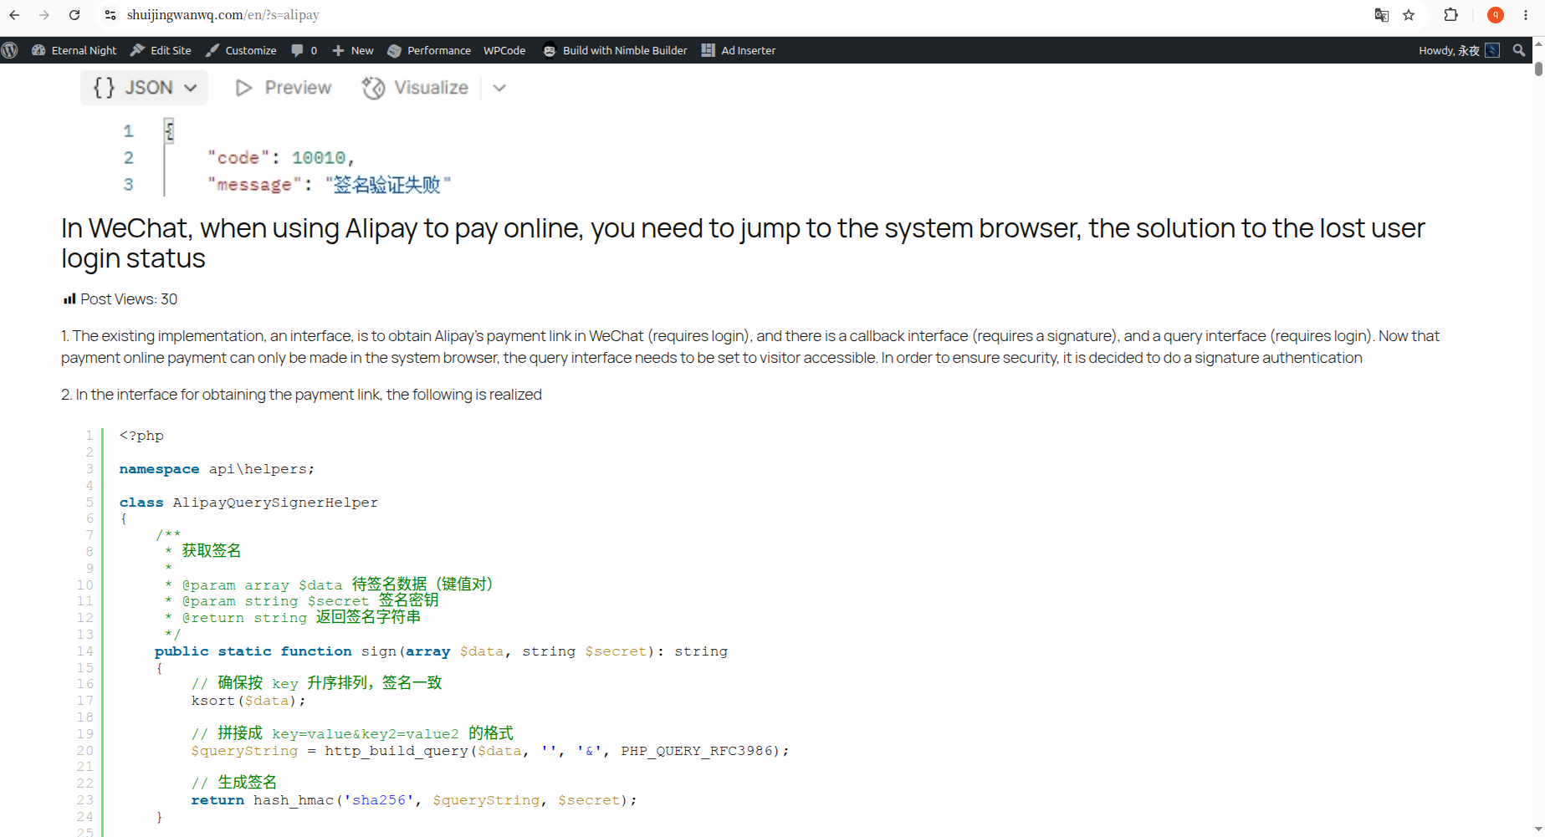Open Google Translate page icon
Screen dimensions: 1545x837
(1382, 15)
